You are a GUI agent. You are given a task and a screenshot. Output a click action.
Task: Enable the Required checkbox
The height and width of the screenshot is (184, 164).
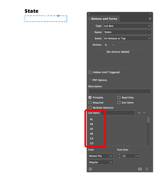90,102
